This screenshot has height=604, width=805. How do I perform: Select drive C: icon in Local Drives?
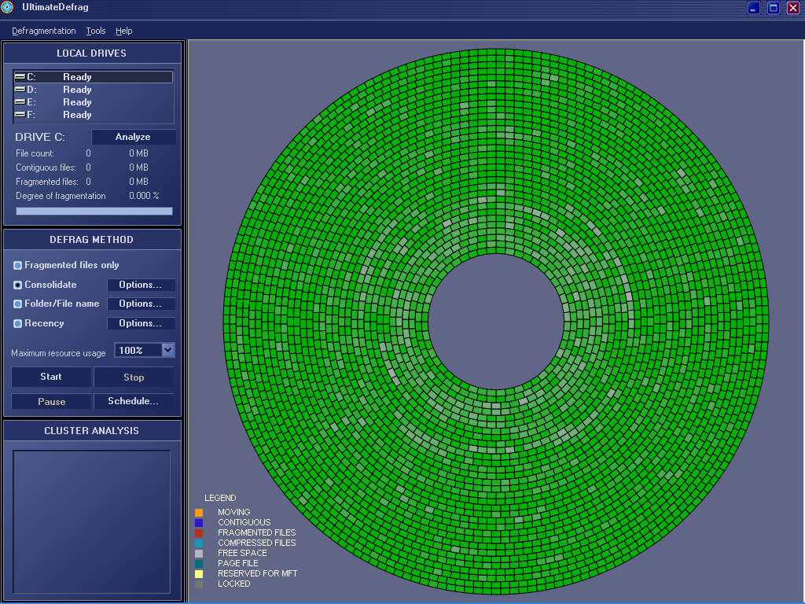pos(20,77)
